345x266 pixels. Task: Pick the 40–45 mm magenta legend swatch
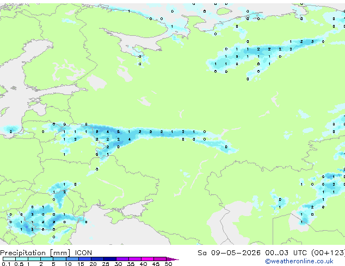[147, 259]
